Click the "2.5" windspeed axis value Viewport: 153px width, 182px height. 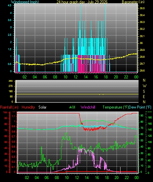click(10, 35)
